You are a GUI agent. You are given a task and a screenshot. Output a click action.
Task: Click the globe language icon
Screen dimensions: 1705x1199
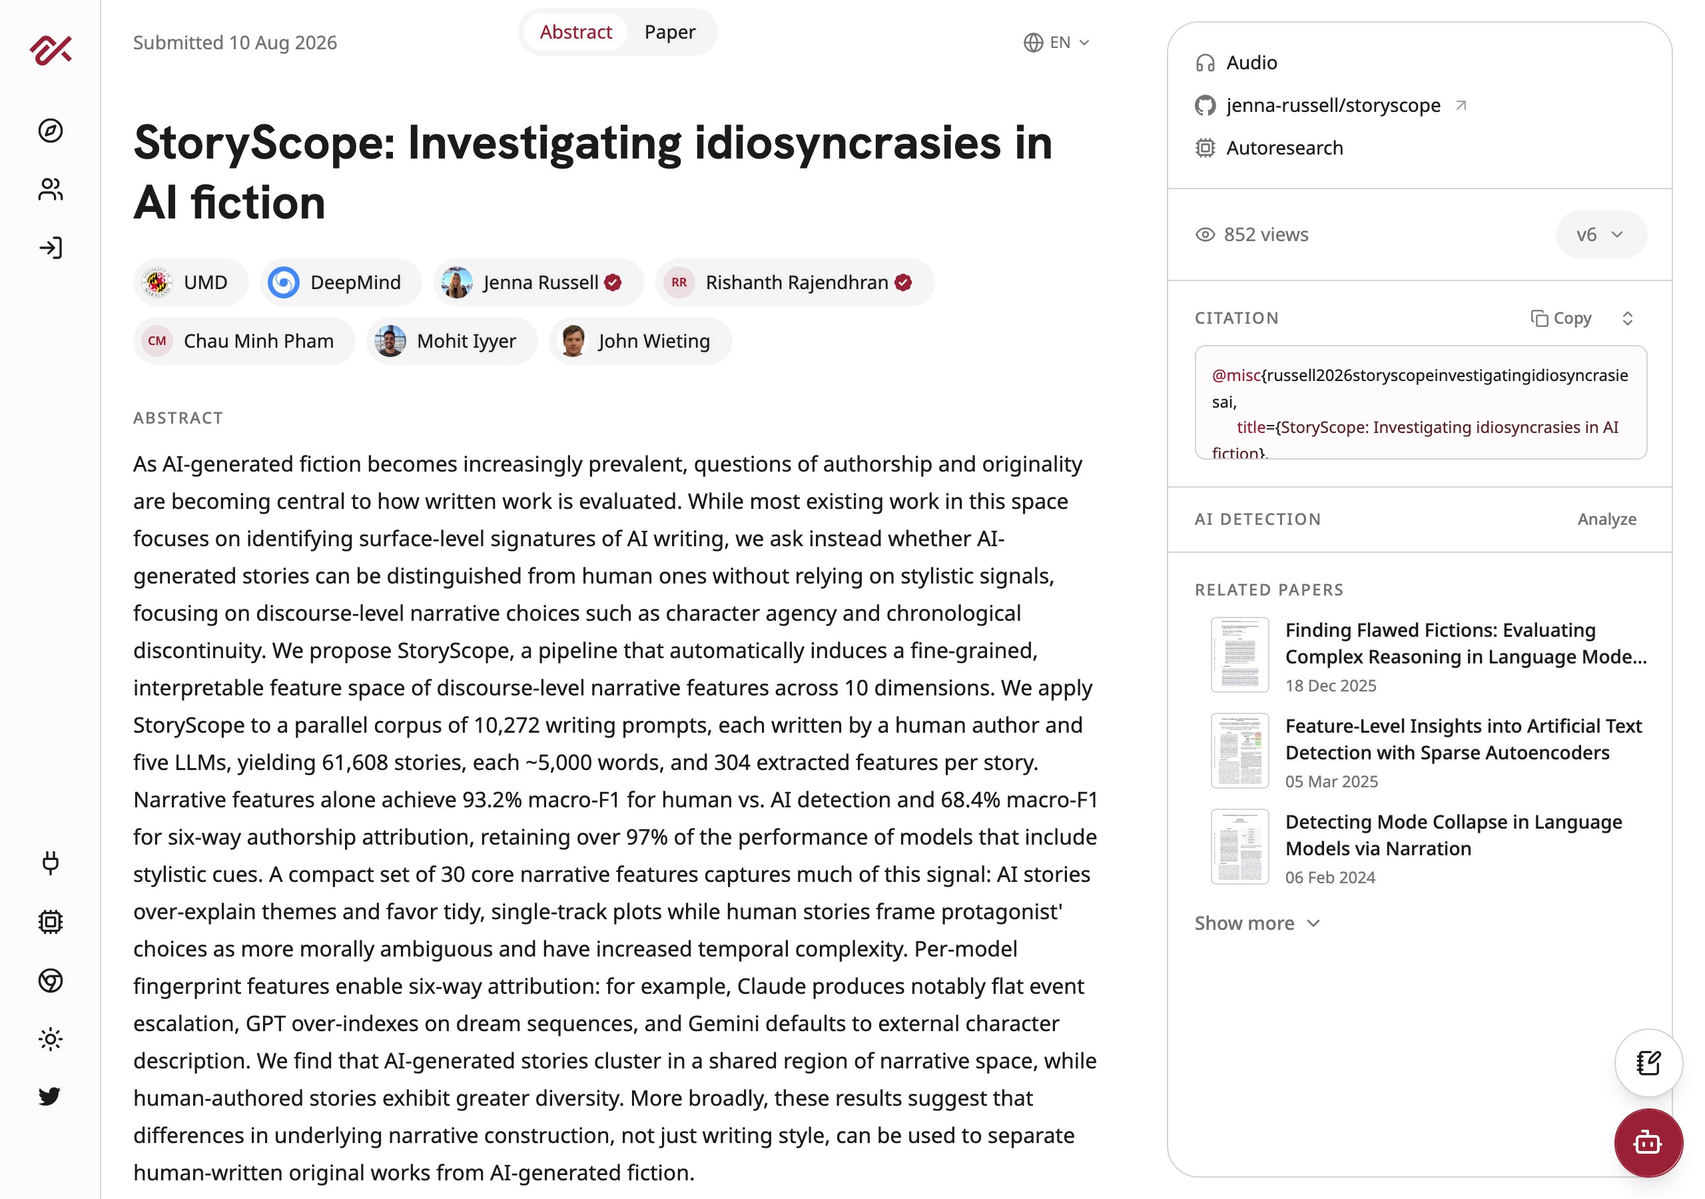click(1034, 43)
